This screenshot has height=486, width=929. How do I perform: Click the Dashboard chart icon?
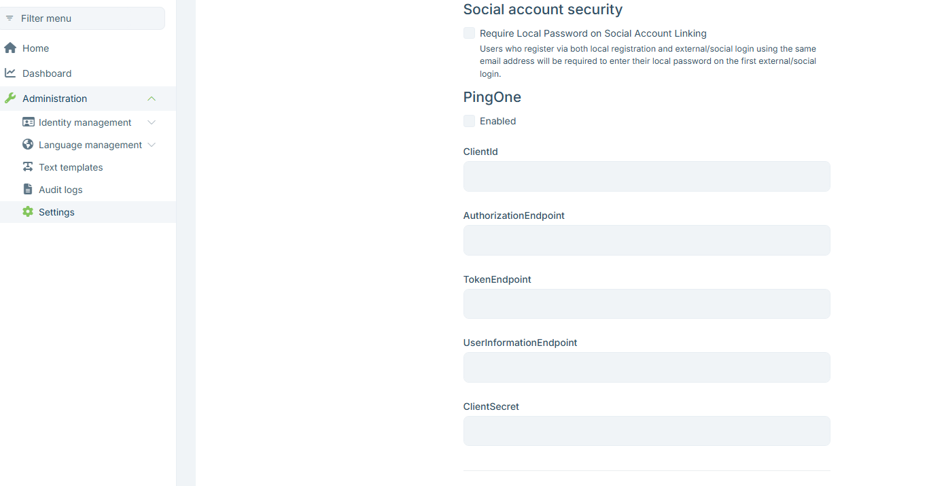coord(10,73)
